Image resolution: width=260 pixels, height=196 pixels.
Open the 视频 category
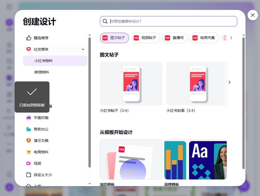pos(55,163)
